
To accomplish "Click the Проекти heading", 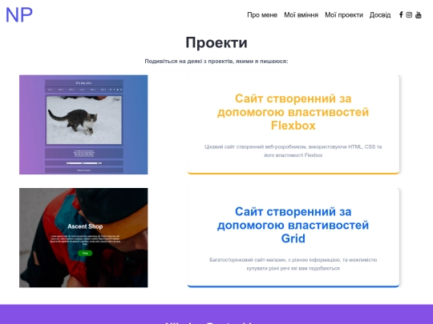I will click(x=216, y=42).
